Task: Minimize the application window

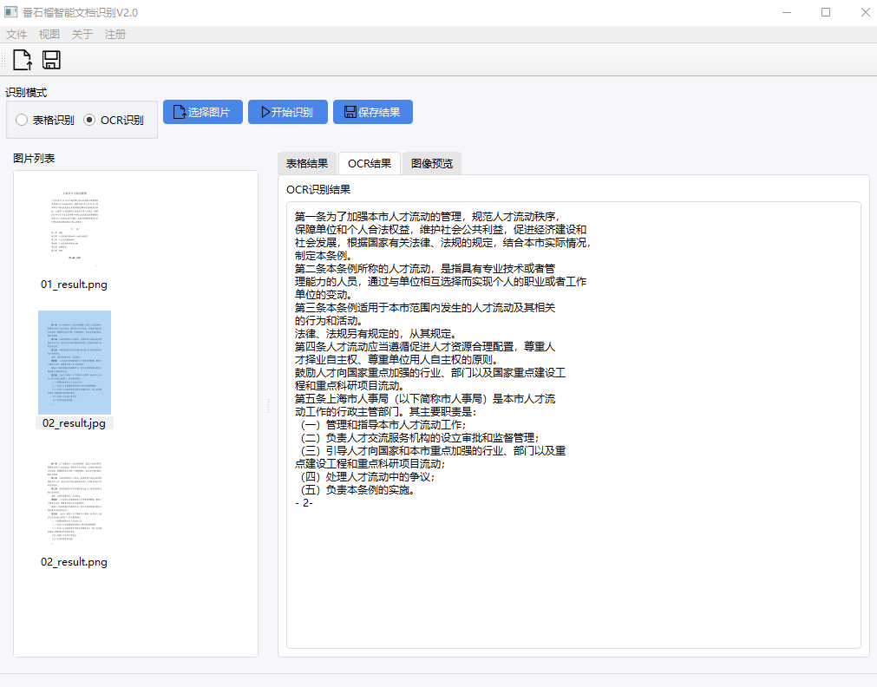Action: pos(787,12)
